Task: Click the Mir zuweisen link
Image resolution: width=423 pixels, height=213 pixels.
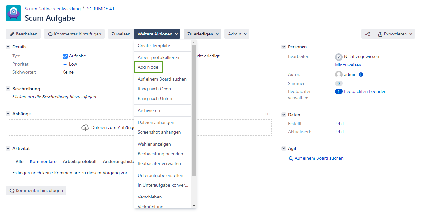Action: tap(348, 65)
